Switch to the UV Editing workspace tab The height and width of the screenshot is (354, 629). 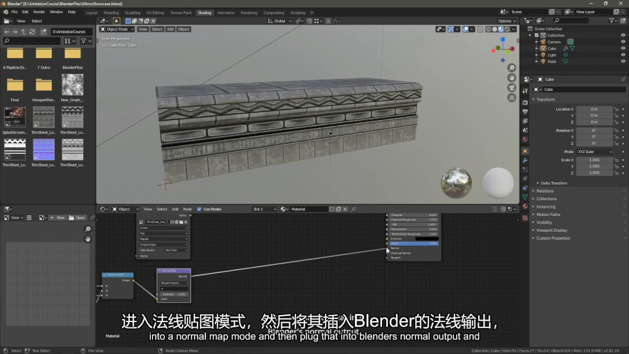point(155,12)
